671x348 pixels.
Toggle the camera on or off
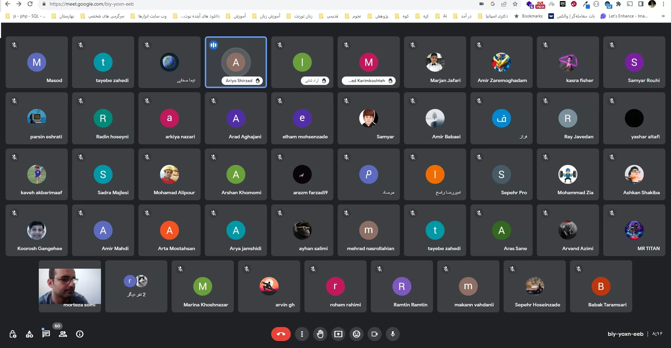coord(374,334)
